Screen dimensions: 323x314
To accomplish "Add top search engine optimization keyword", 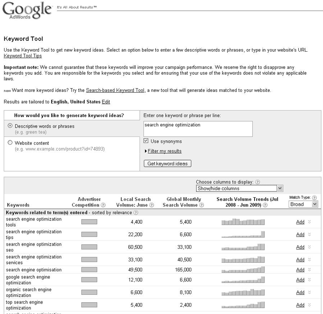I will [300, 305].
